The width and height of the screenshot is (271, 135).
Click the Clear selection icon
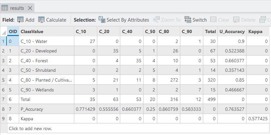click(x=213, y=20)
